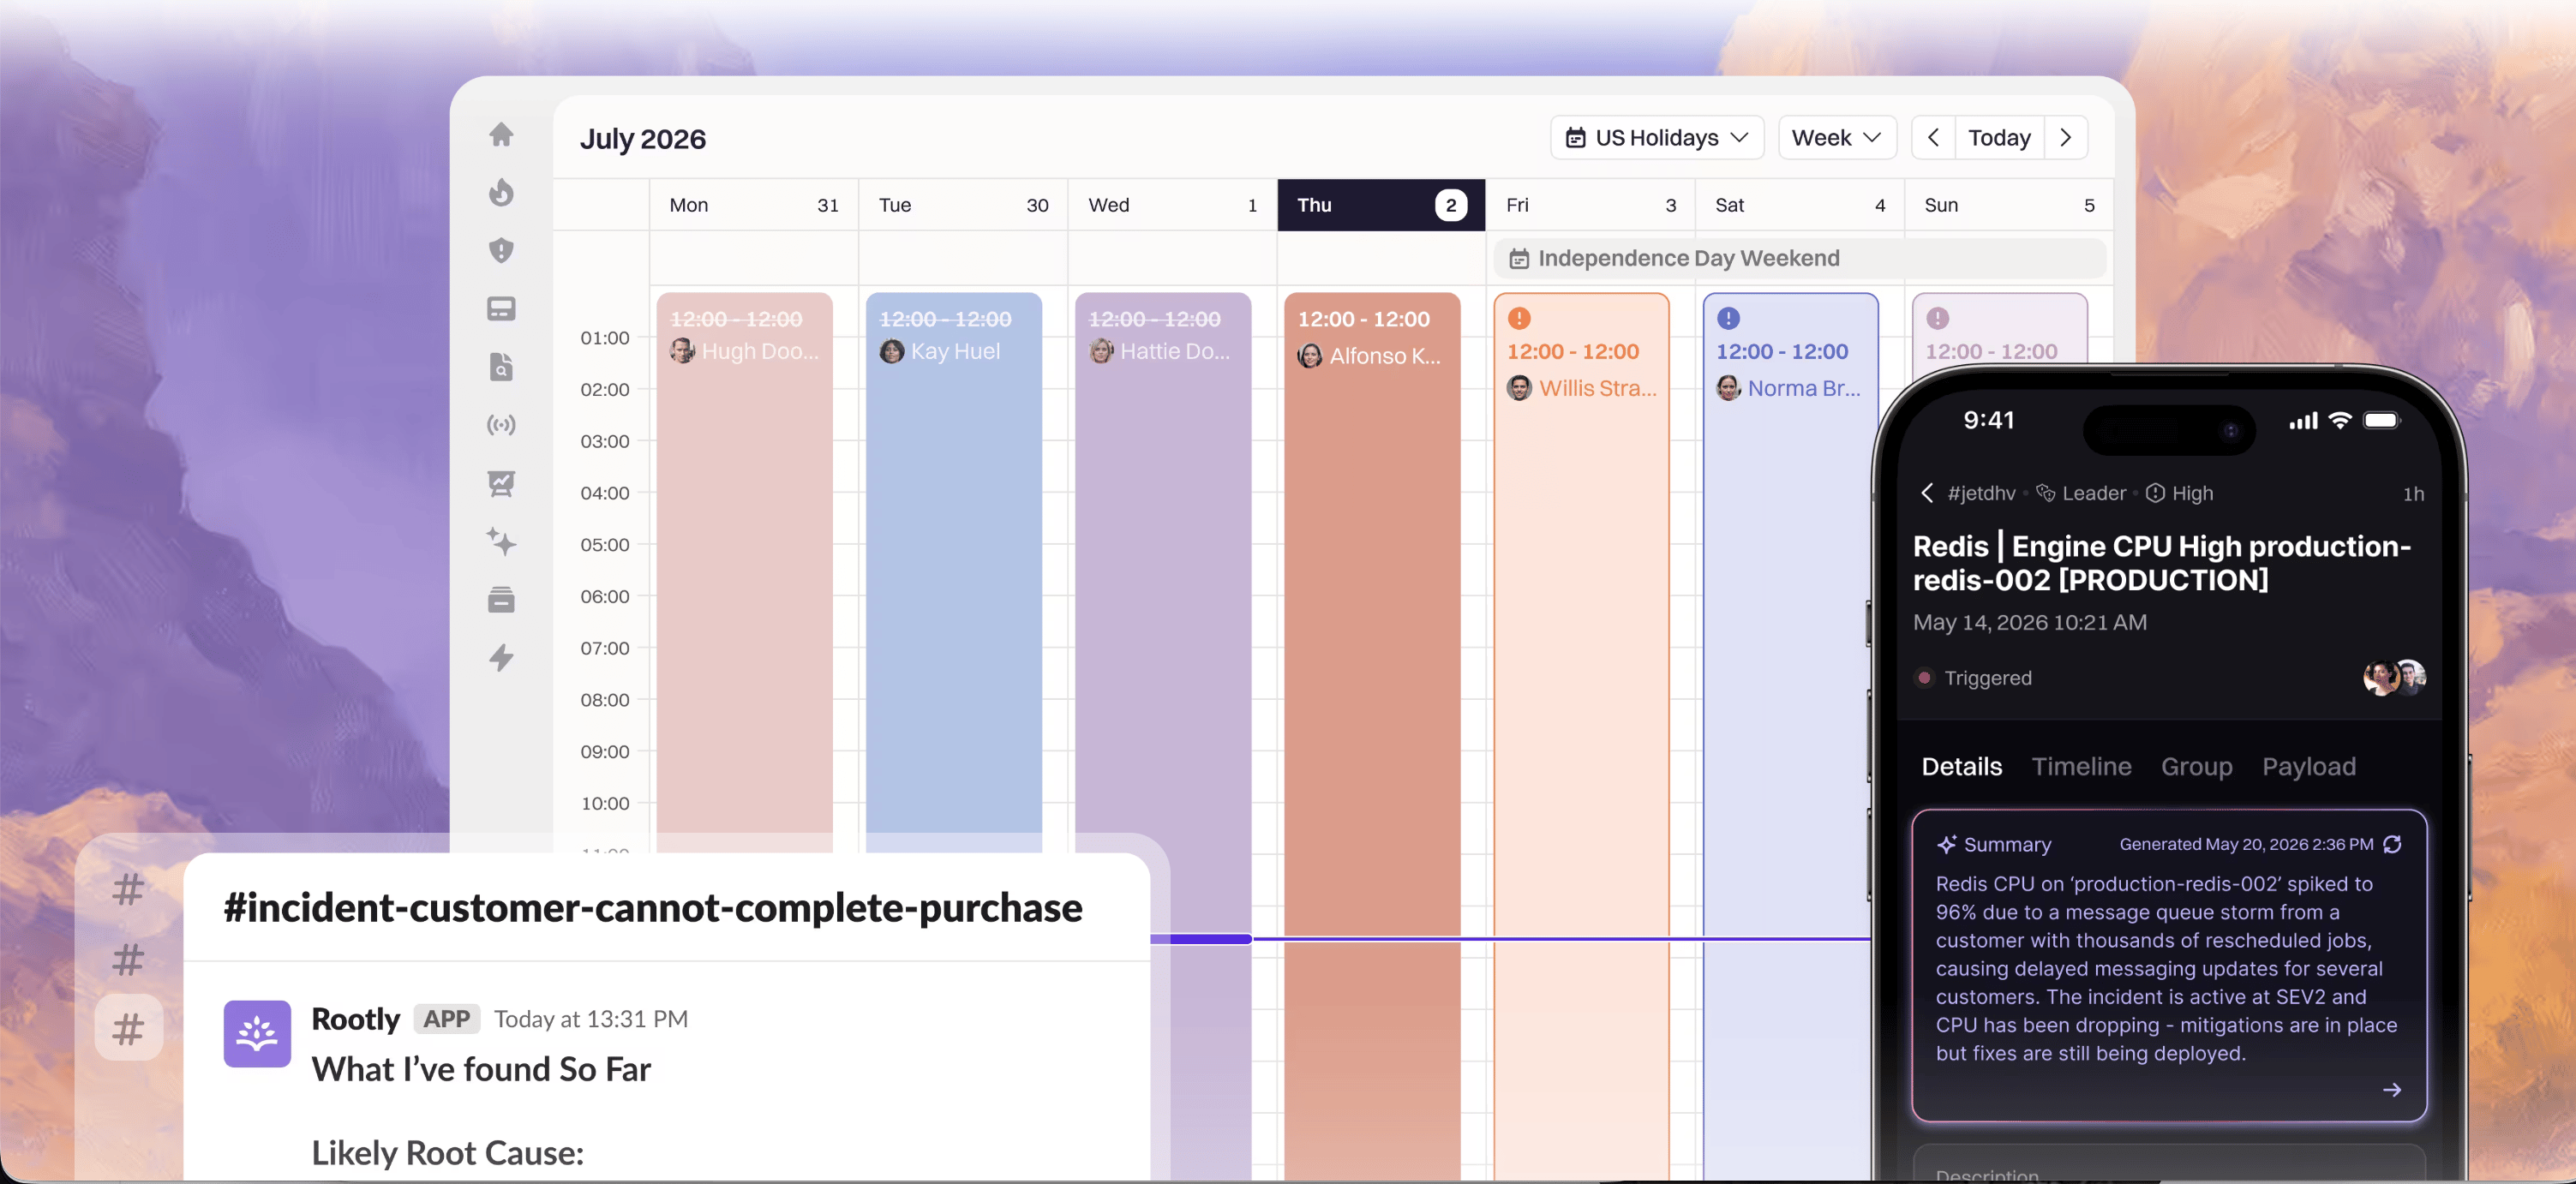Select the Wed 1 day header
The height and width of the screenshot is (1184, 2576).
[1172, 205]
